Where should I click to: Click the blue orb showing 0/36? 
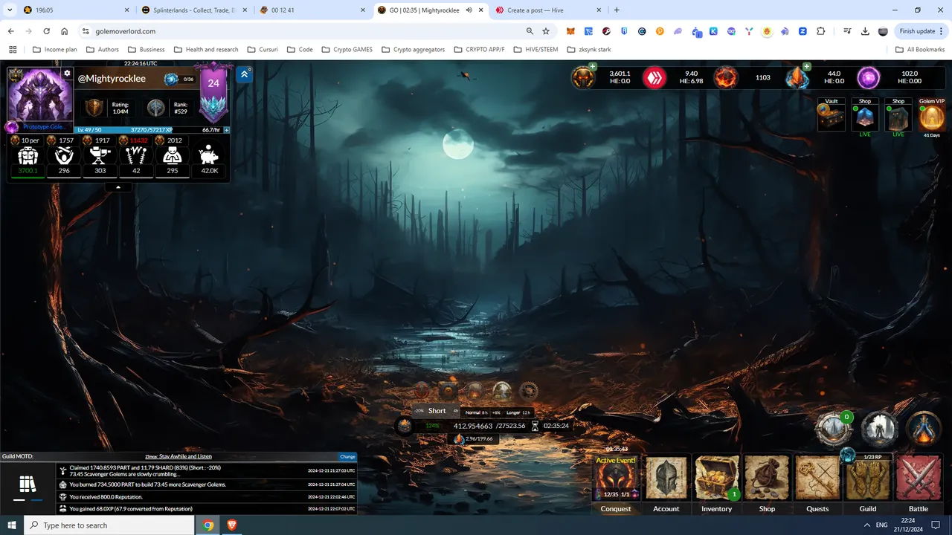(x=171, y=79)
